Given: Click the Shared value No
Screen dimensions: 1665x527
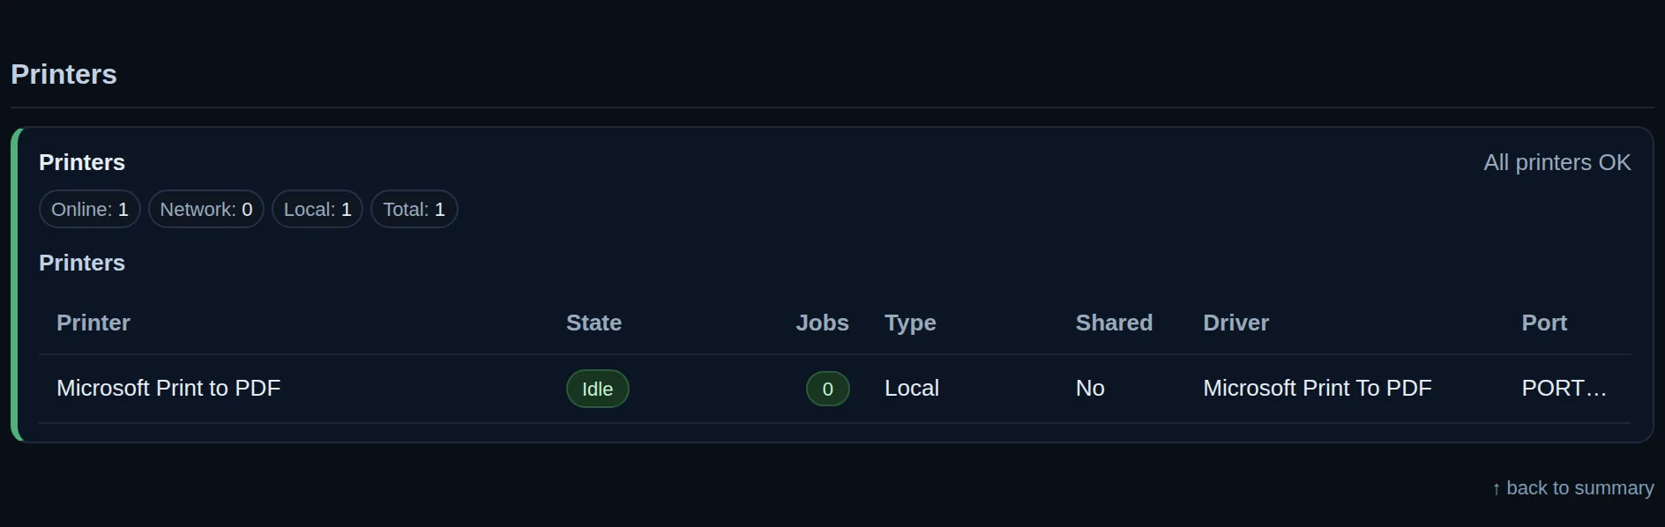Looking at the screenshot, I should click(1090, 388).
